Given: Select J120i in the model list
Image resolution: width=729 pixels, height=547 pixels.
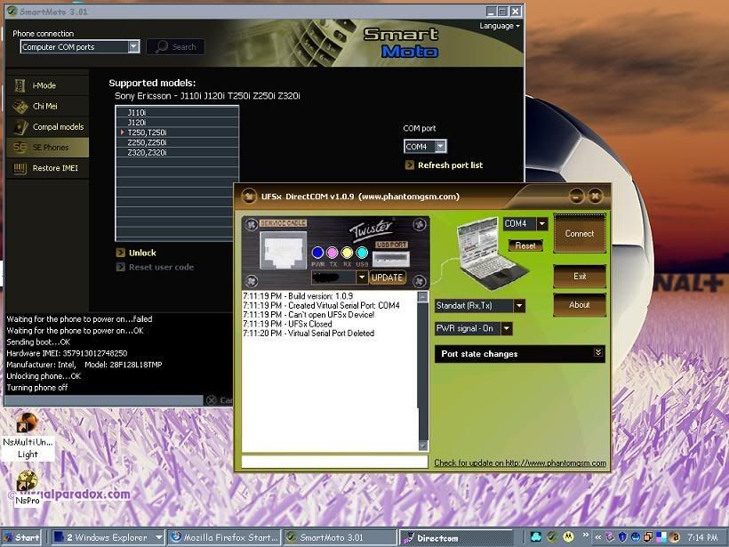Looking at the screenshot, I should coord(177,123).
